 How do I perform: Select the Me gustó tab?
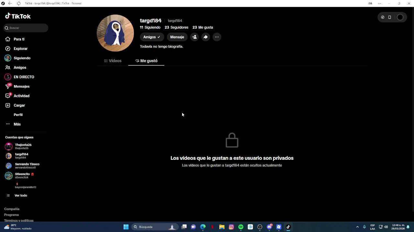(147, 61)
